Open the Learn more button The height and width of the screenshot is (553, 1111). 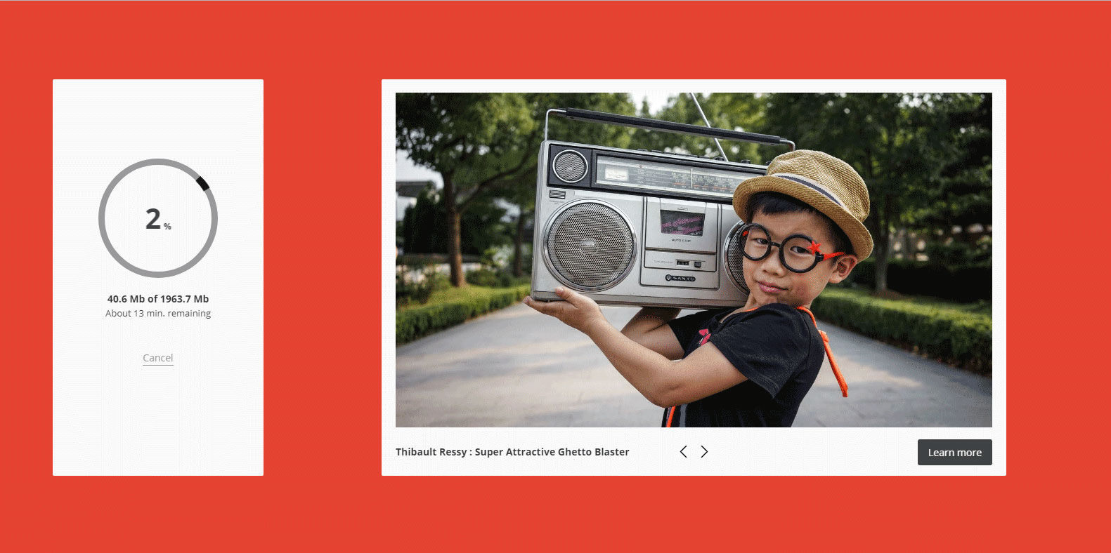[x=954, y=453]
